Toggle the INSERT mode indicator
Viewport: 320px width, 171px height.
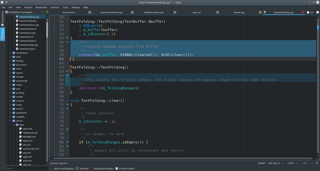point(262,163)
